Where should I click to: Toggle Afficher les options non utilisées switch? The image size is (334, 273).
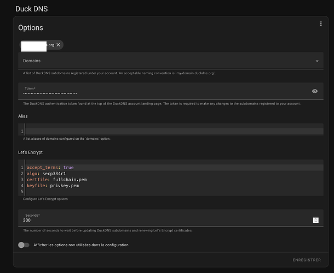[24, 245]
